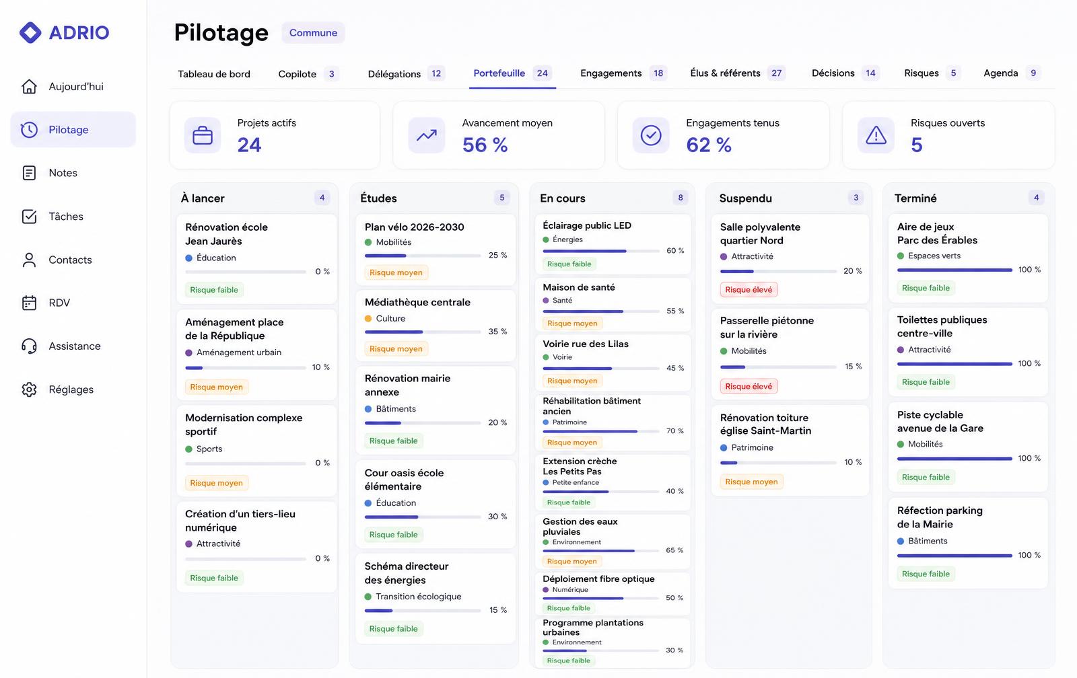
Task: Click Risque faible badge on Rénovation école card
Action: pos(214,291)
